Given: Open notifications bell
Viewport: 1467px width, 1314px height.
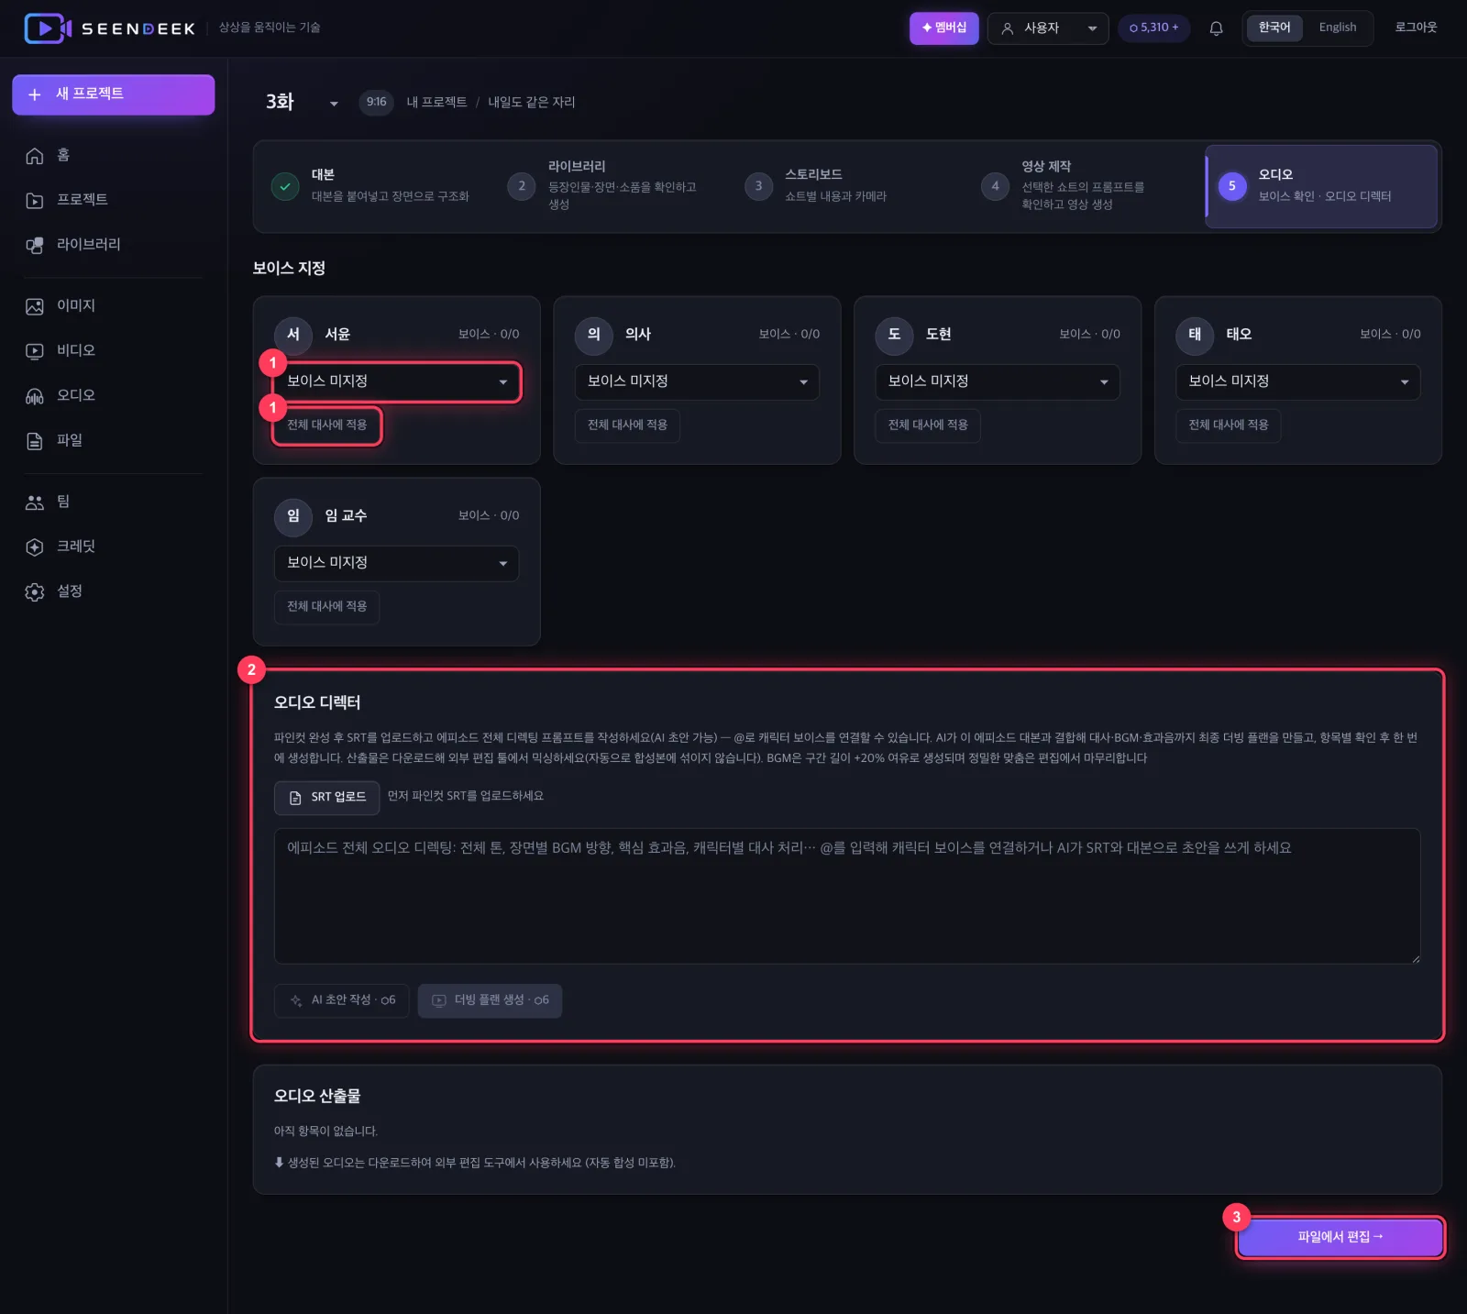Looking at the screenshot, I should click(x=1216, y=28).
